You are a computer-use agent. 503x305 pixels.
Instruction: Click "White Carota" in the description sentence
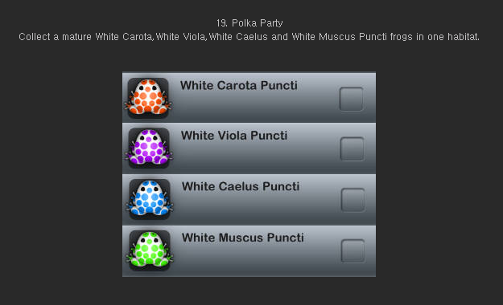[124, 37]
